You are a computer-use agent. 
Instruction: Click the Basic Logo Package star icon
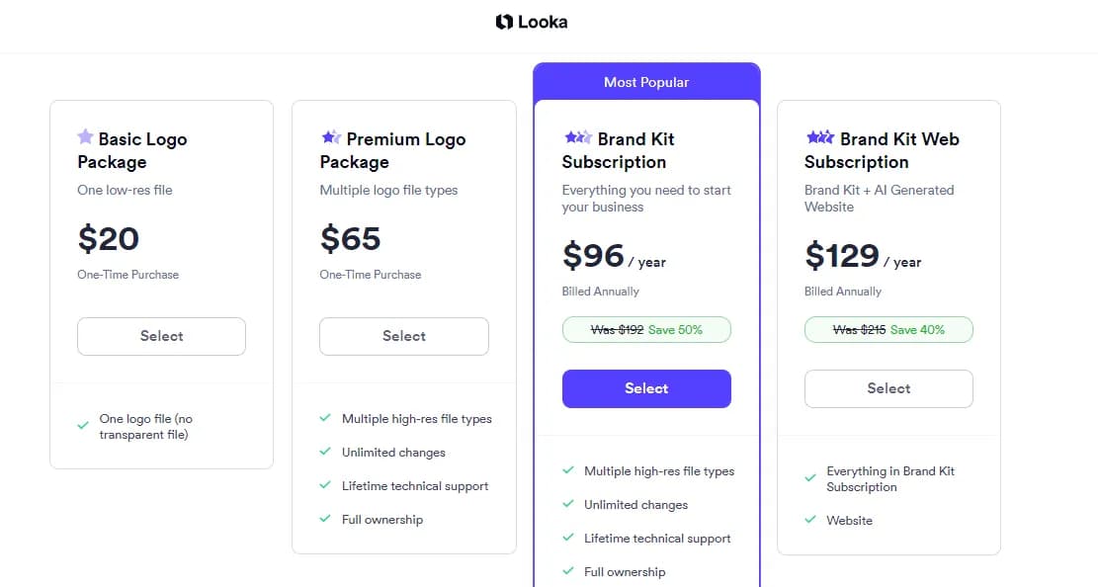(86, 137)
